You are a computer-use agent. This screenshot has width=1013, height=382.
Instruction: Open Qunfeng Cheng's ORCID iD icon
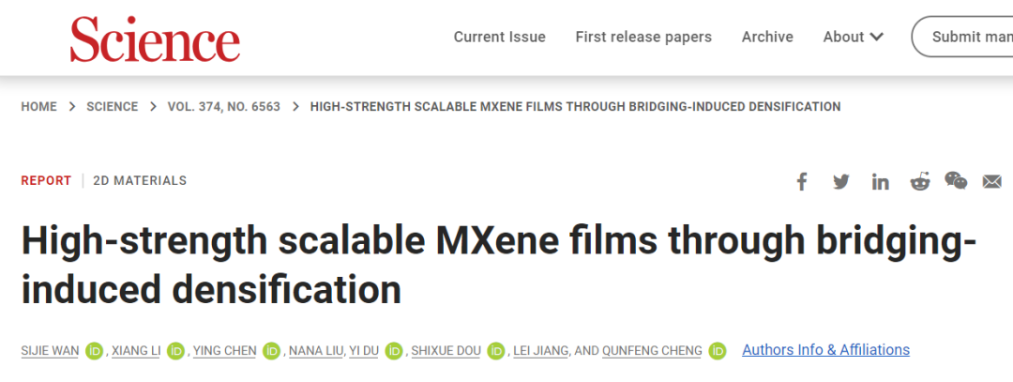coord(718,351)
